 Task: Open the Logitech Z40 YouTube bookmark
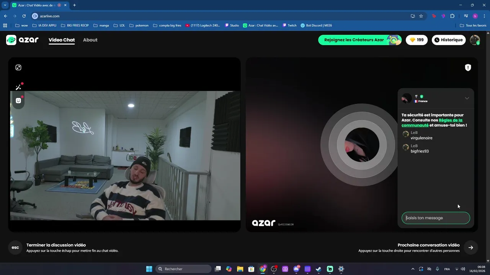click(x=203, y=26)
